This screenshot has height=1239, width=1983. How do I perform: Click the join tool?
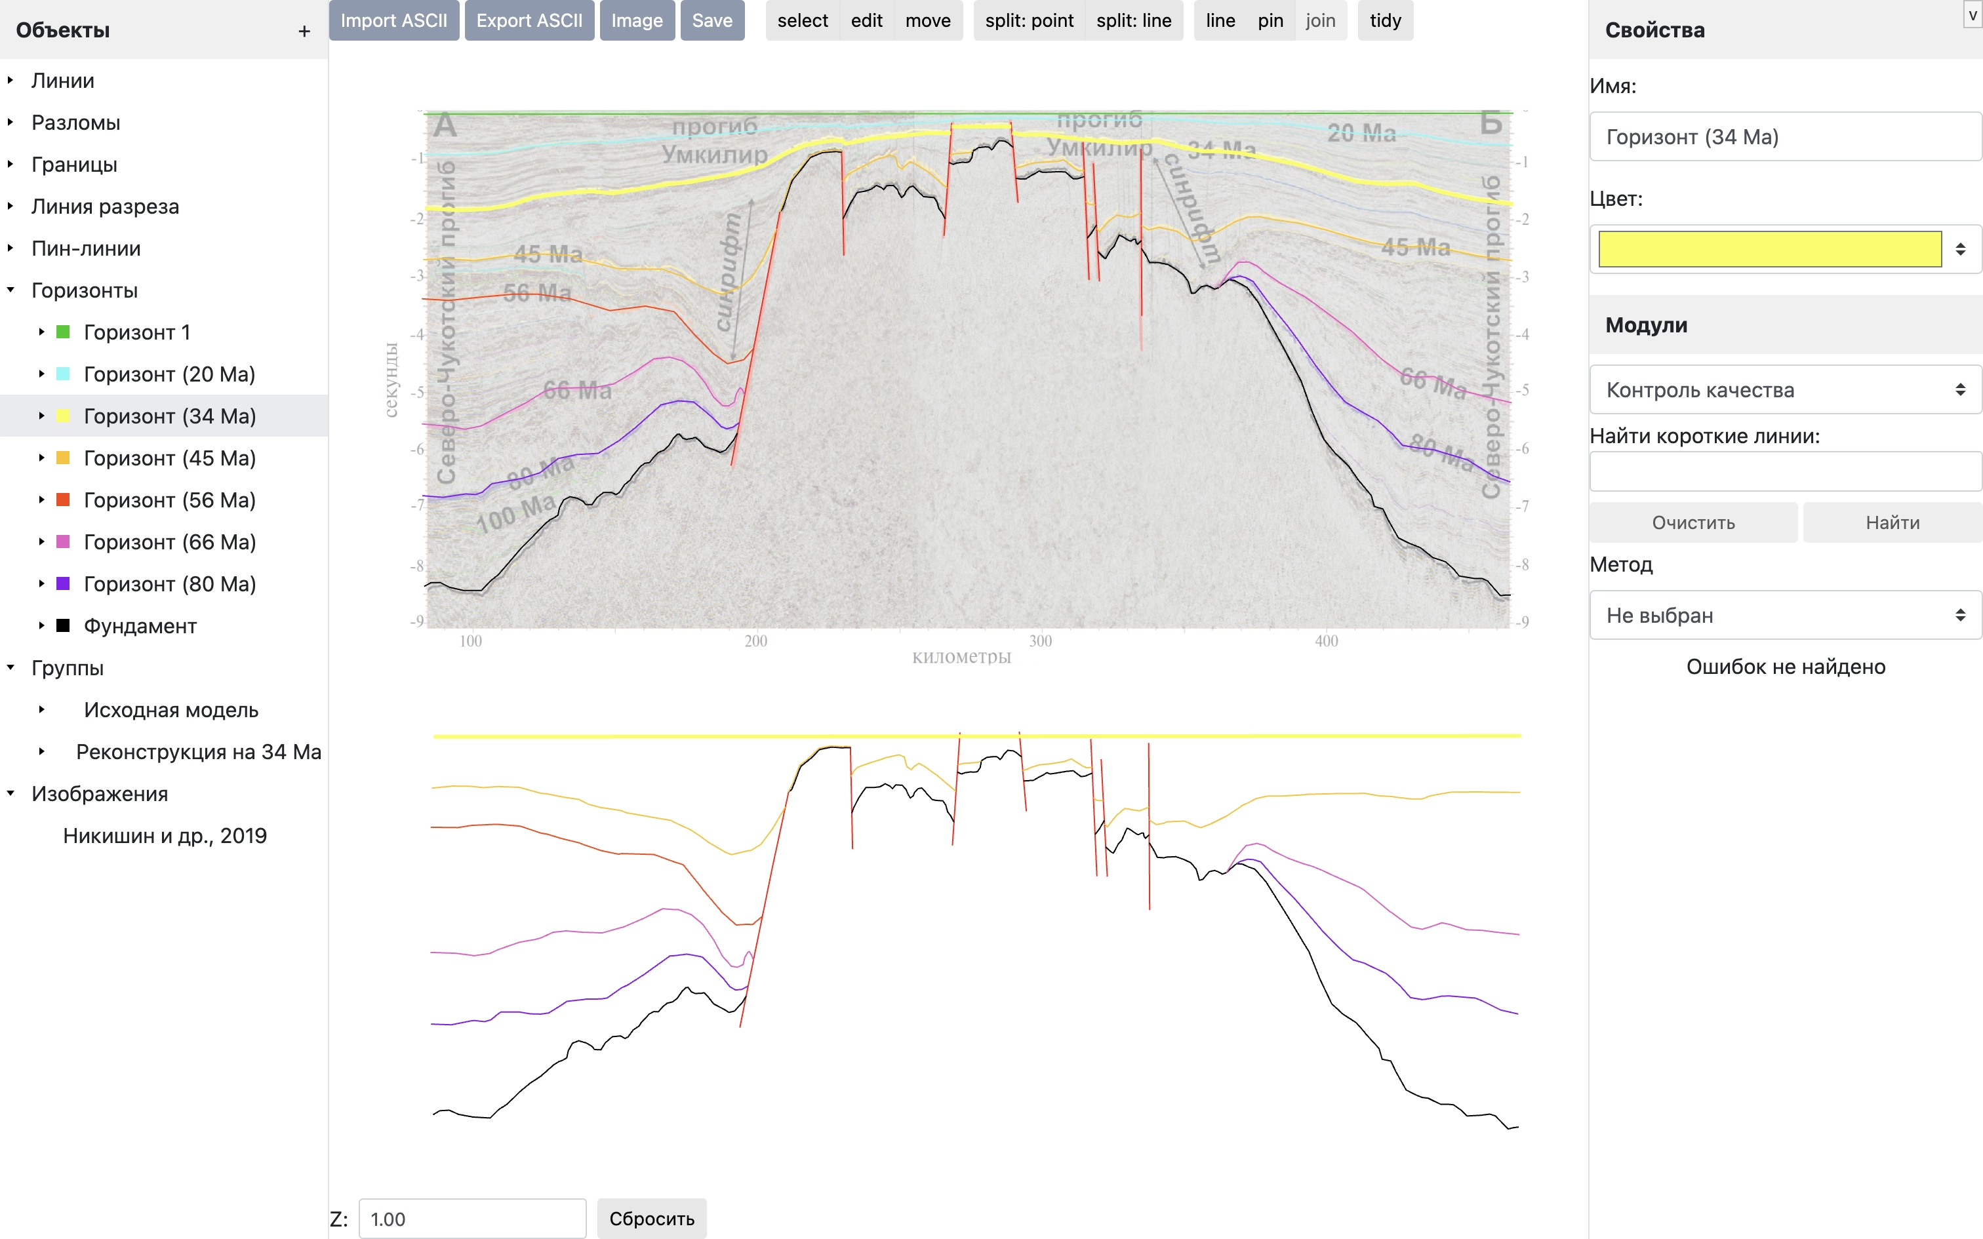[1320, 20]
